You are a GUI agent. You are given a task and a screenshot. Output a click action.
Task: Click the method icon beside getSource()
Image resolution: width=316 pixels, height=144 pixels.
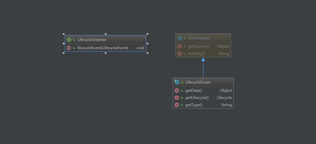click(x=180, y=46)
